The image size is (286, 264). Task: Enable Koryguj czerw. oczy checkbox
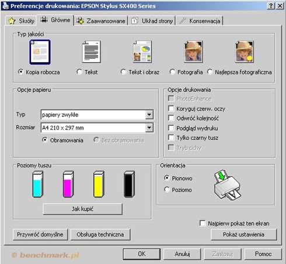click(x=171, y=108)
